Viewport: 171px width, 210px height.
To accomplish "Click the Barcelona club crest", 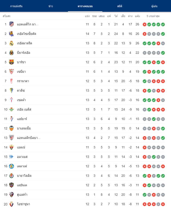I will coord(11,62).
